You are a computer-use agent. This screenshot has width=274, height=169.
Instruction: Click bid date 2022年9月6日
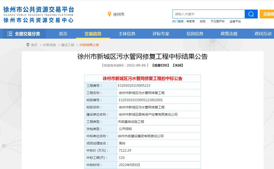(129, 165)
